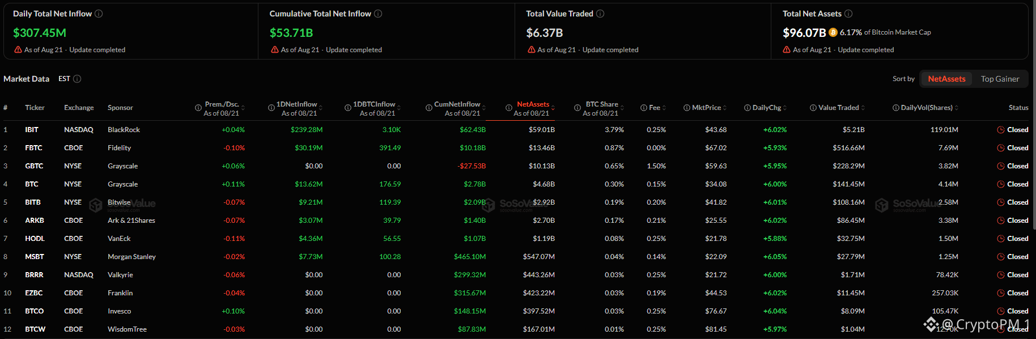Screen dimensions: 1036x339
Task: Click info icon next to 1DBTCInflow header
Action: coord(348,108)
